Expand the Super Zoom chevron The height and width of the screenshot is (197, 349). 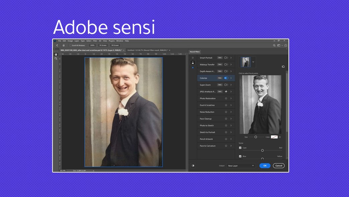(231, 85)
